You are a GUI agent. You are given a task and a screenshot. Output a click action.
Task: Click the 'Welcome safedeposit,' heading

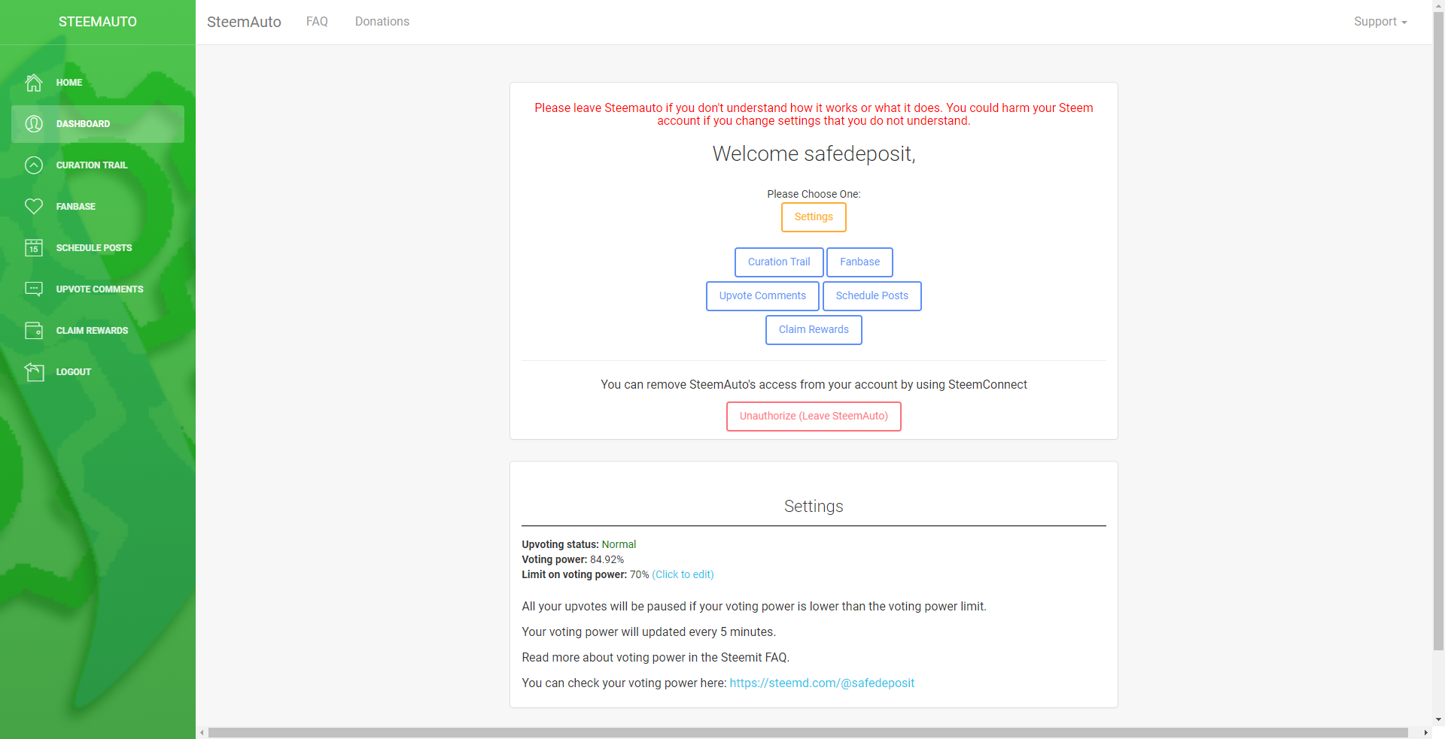pyautogui.click(x=814, y=153)
